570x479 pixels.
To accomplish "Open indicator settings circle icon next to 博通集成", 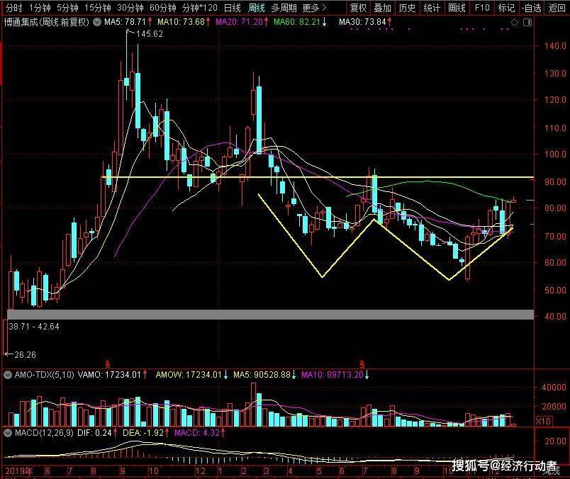I will (97, 22).
